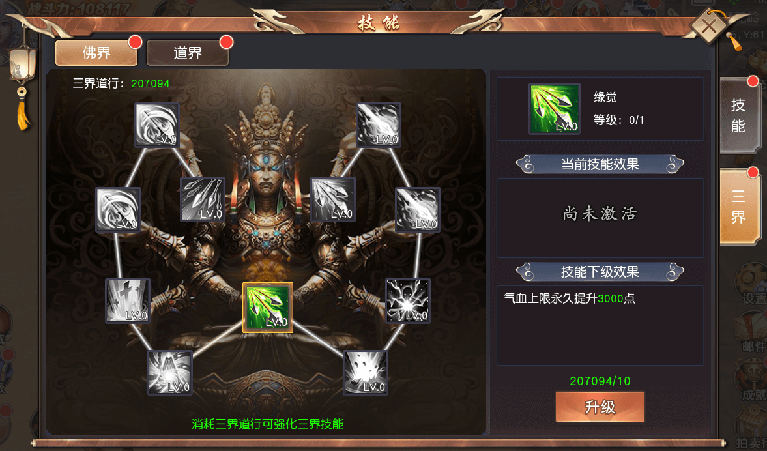Click the 缘觉 skill preview thumbnail
Screen dimensions: 767x451
coord(554,109)
